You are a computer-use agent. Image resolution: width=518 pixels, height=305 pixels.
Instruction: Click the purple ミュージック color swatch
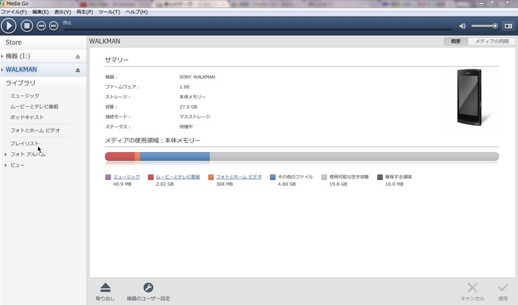click(108, 177)
